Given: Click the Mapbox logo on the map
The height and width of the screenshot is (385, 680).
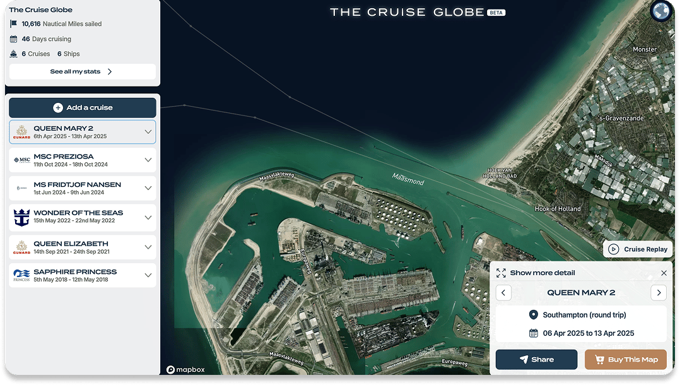Looking at the screenshot, I should click(x=185, y=369).
